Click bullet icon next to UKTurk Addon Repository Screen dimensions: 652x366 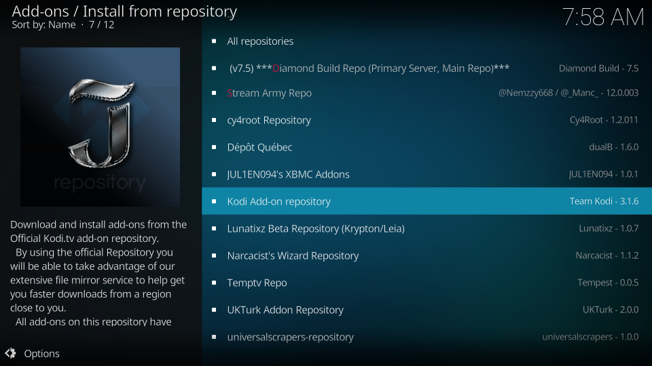pos(214,310)
